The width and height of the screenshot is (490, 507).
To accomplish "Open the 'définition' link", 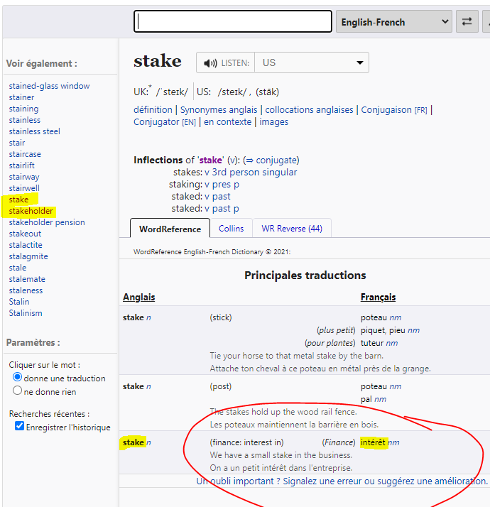I will tap(153, 109).
